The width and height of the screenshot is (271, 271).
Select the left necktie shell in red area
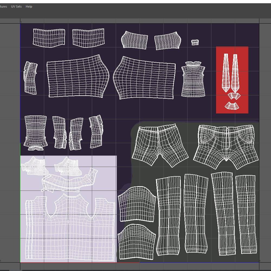pos(226,73)
